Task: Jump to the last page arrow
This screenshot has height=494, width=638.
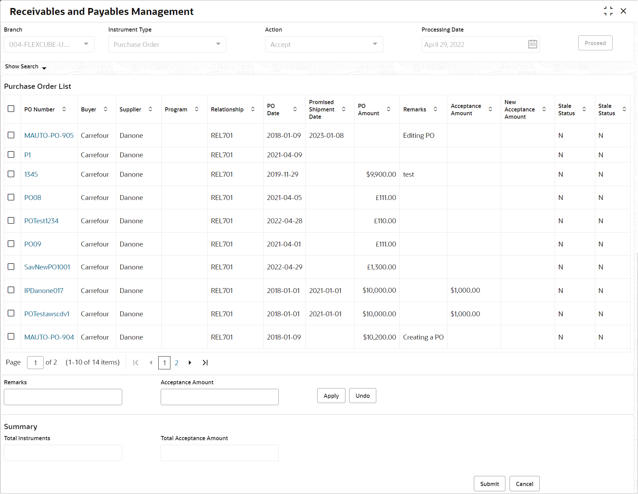Action: 205,362
